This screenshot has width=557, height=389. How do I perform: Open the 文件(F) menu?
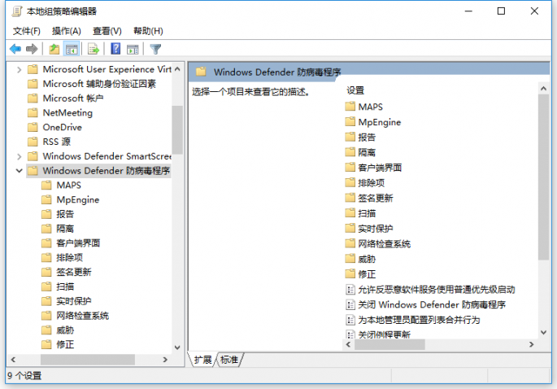[x=27, y=31]
